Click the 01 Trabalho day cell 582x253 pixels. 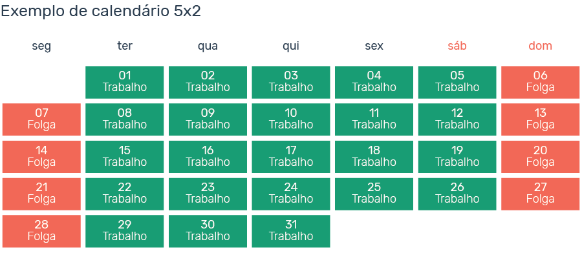pyautogui.click(x=124, y=82)
